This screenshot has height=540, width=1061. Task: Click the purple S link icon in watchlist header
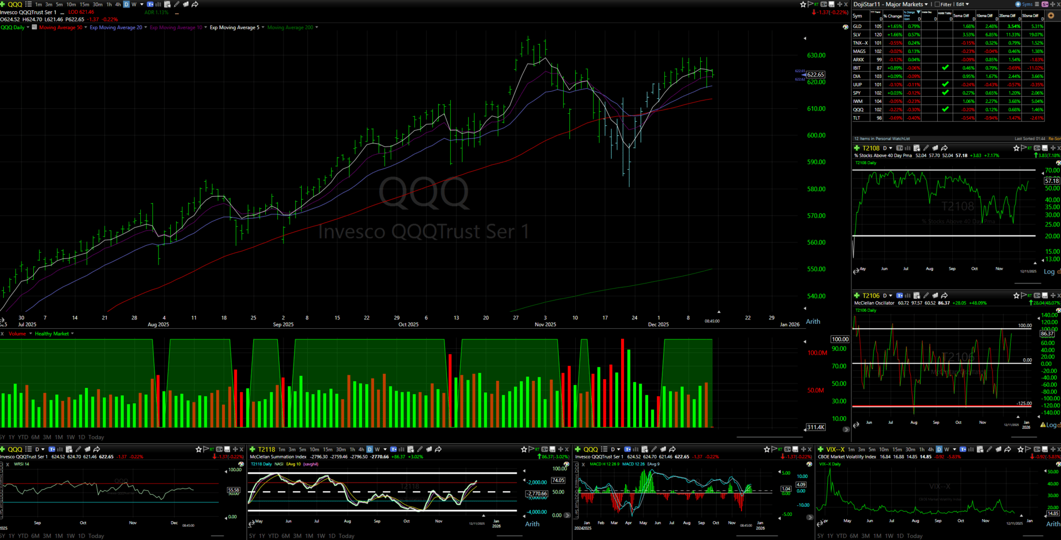click(1045, 4)
